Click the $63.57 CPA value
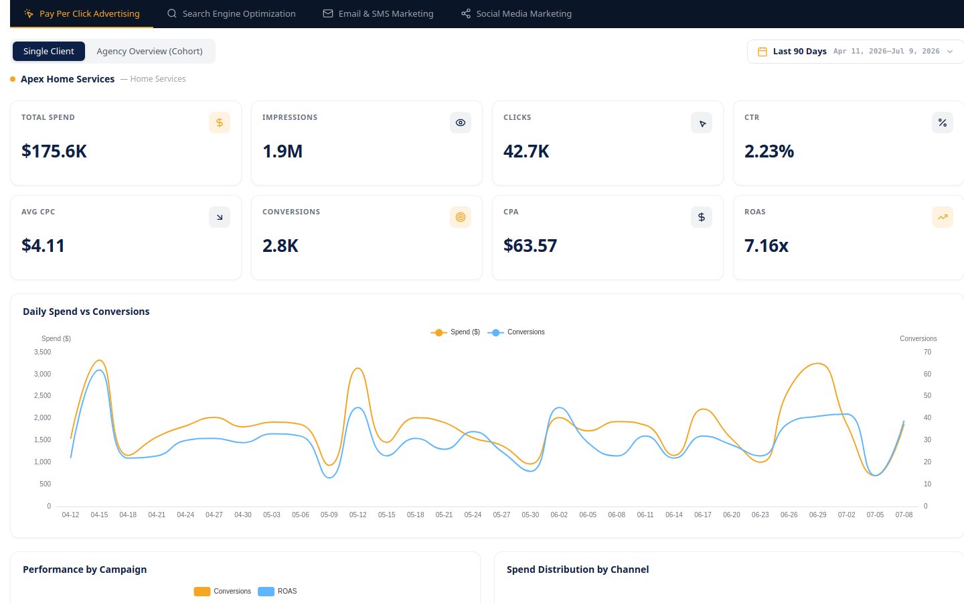Screen dimensions: 964x603 click(530, 246)
